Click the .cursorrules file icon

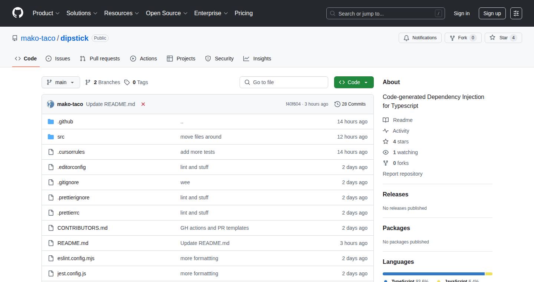click(x=51, y=152)
